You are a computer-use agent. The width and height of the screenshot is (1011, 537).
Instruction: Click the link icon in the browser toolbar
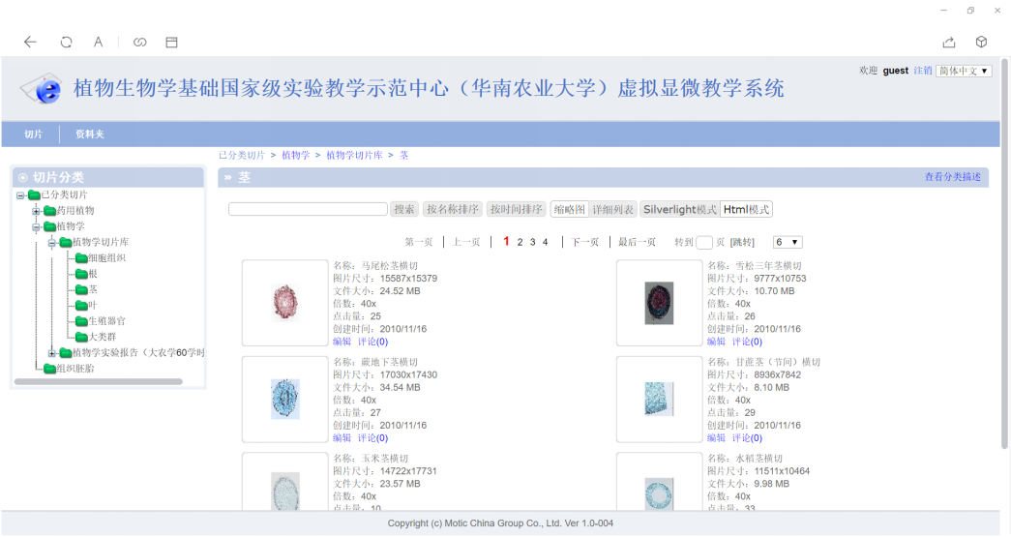tap(139, 42)
